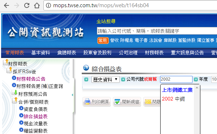Image resolution: width=217 pixels, height=134 pixels.
Task: Open 現金流量表 in the sidebar tree
Action: (x=36, y=124)
